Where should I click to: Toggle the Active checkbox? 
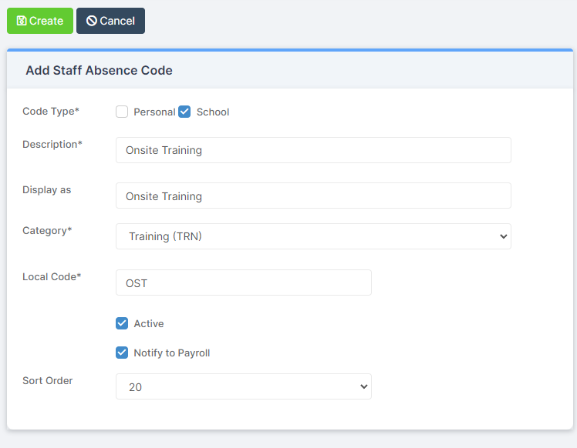122,323
